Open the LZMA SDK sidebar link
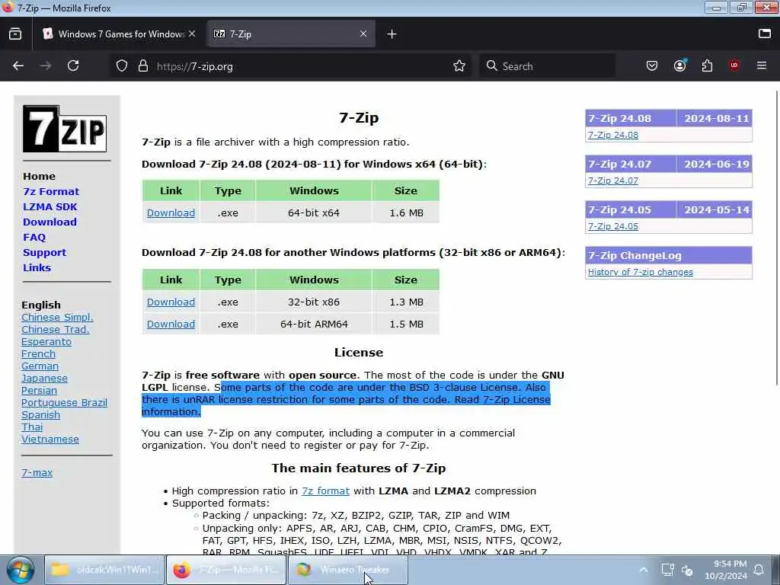This screenshot has height=585, width=780. pos(50,206)
